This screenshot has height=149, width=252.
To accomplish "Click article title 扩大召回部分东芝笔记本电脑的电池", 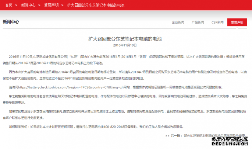I will pos(125,39).
